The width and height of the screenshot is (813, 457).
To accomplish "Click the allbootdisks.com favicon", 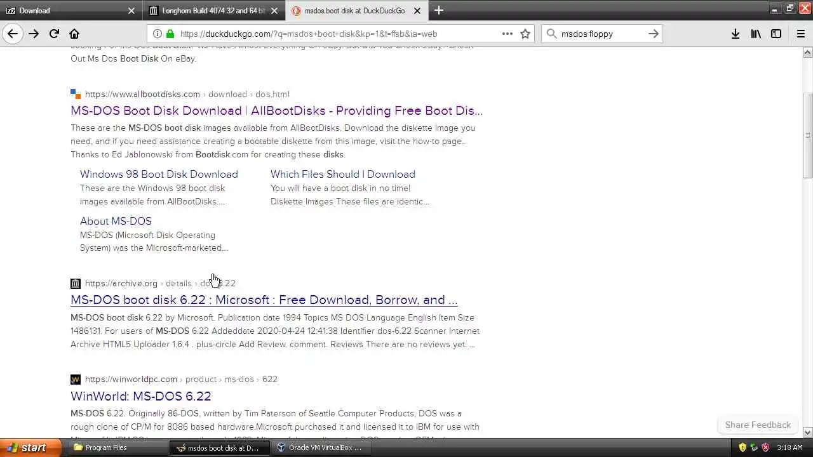I will 76,94.
